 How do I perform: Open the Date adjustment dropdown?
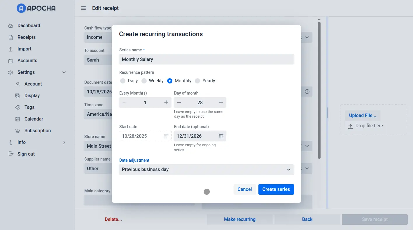coord(206,170)
